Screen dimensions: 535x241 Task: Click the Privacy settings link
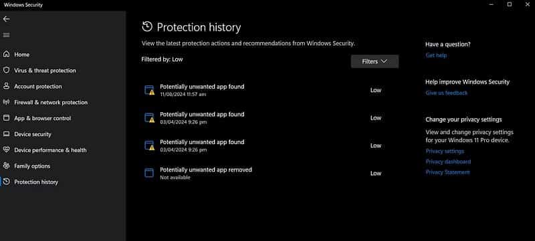(445, 151)
